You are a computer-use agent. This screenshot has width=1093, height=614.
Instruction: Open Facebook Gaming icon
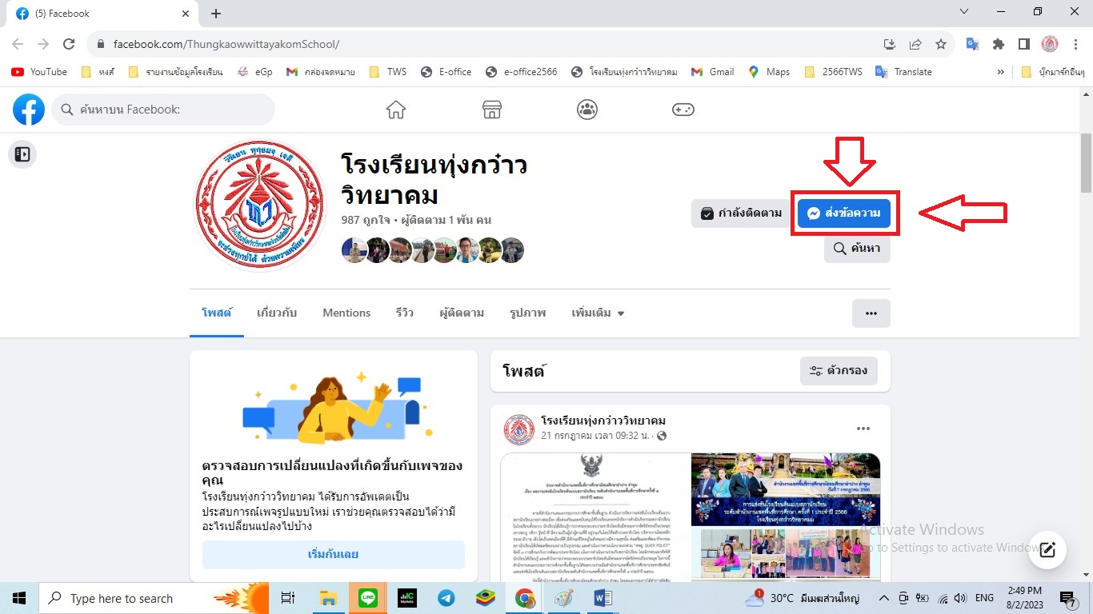683,110
